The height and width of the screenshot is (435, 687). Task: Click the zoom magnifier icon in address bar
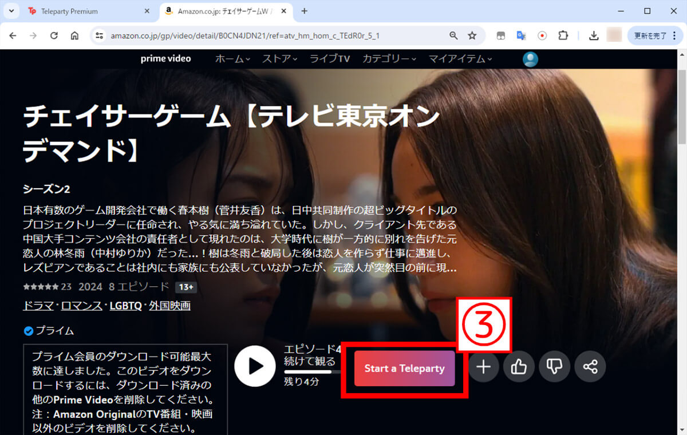click(453, 35)
